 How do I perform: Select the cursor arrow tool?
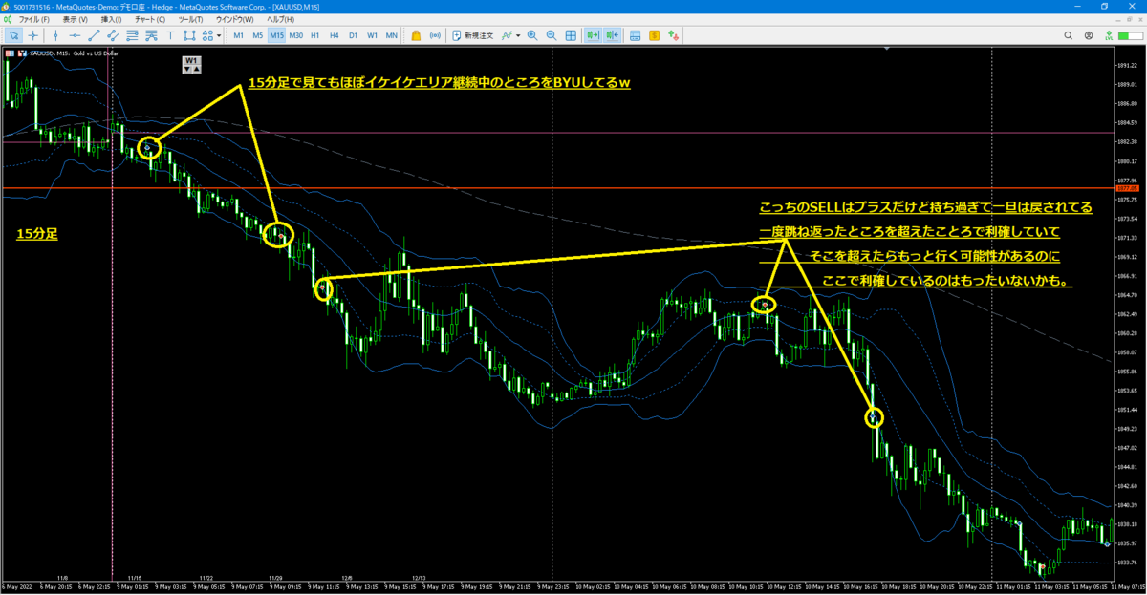coord(14,35)
